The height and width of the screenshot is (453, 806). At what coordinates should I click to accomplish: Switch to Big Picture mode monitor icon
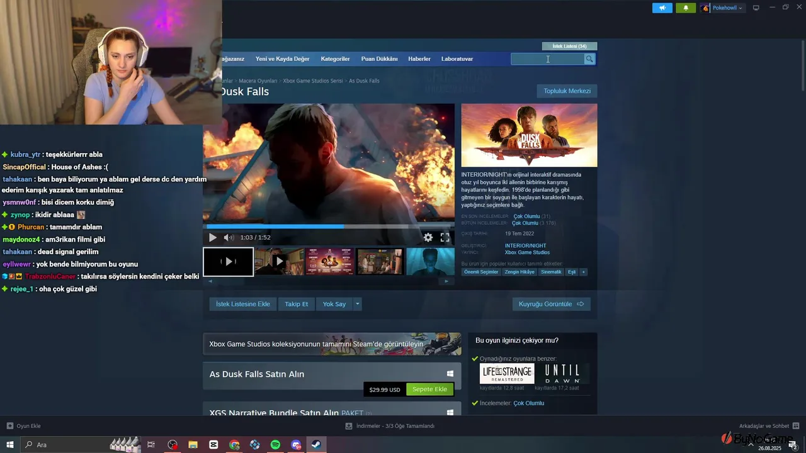coord(756,8)
